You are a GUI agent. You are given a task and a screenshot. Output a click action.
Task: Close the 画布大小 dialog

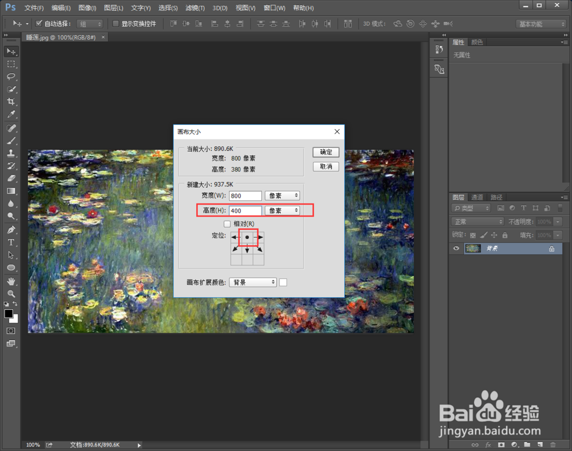tap(337, 131)
